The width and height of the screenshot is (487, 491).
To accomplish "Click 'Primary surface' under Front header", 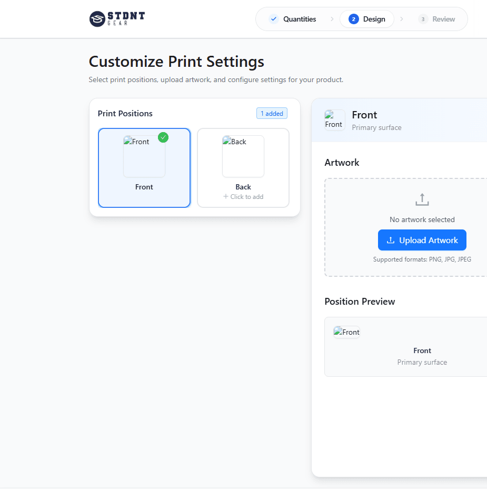I will click(376, 127).
